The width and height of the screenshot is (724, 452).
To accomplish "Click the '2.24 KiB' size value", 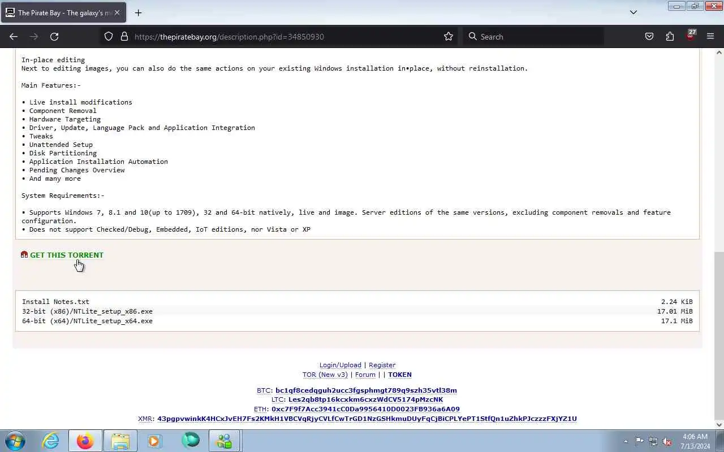I will click(x=676, y=302).
